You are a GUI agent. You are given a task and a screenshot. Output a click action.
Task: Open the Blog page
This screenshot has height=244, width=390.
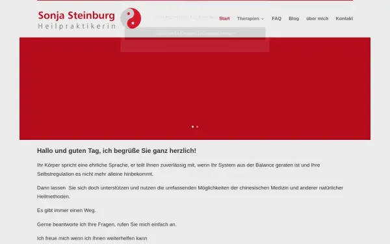pos(294,18)
